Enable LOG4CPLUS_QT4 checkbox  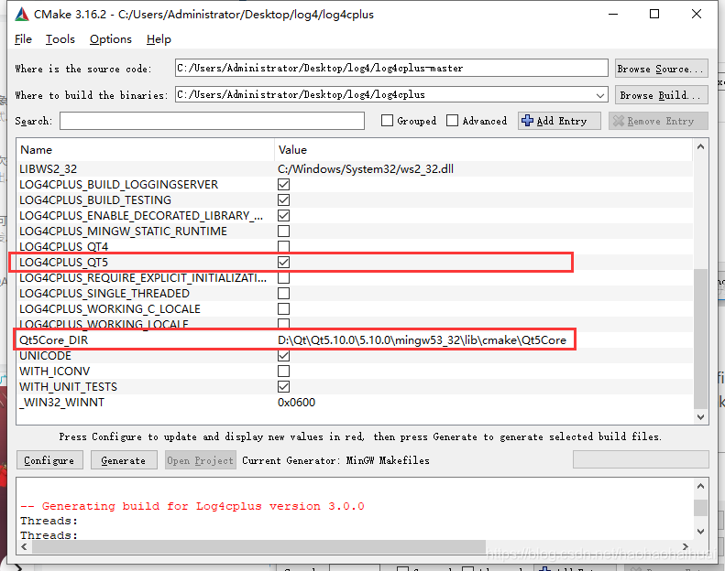[x=283, y=246]
